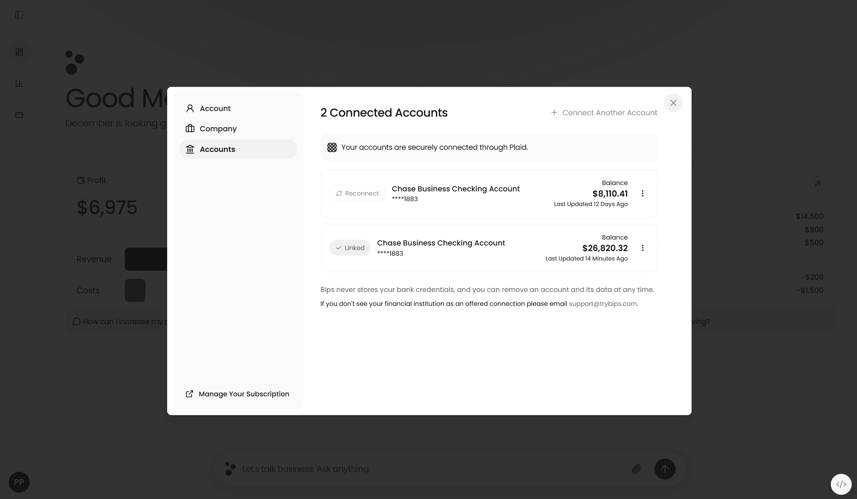Click Connect Another Account

click(604, 112)
